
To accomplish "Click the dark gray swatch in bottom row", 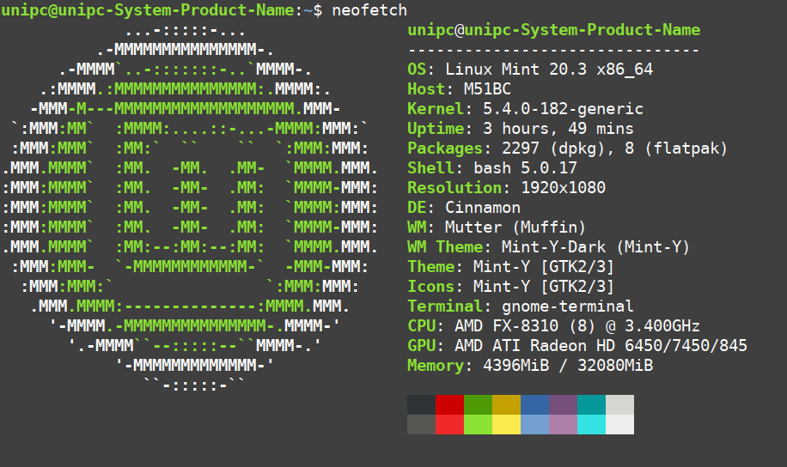I will pos(422,424).
